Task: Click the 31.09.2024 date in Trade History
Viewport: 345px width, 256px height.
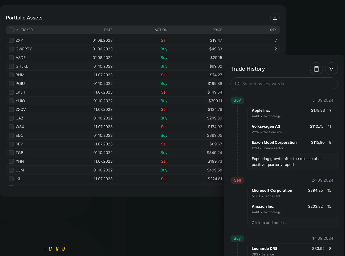Action: pyautogui.click(x=323, y=100)
